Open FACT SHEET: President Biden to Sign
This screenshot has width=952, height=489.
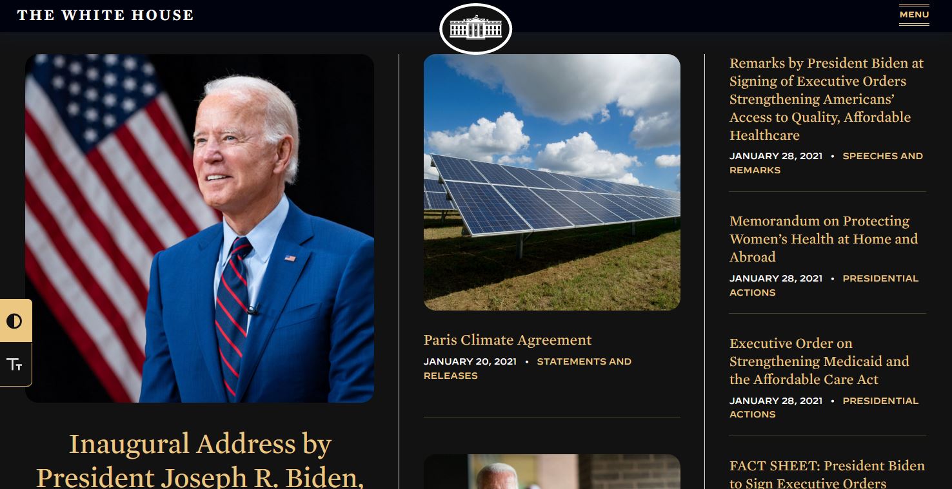pos(827,474)
